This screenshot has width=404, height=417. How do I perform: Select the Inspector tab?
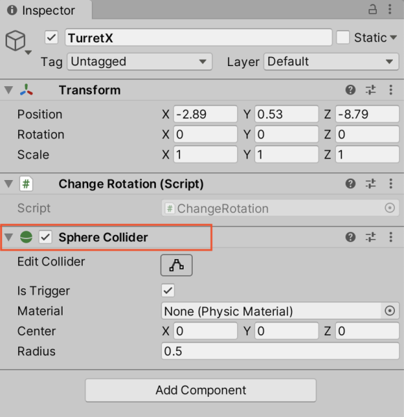(41, 10)
